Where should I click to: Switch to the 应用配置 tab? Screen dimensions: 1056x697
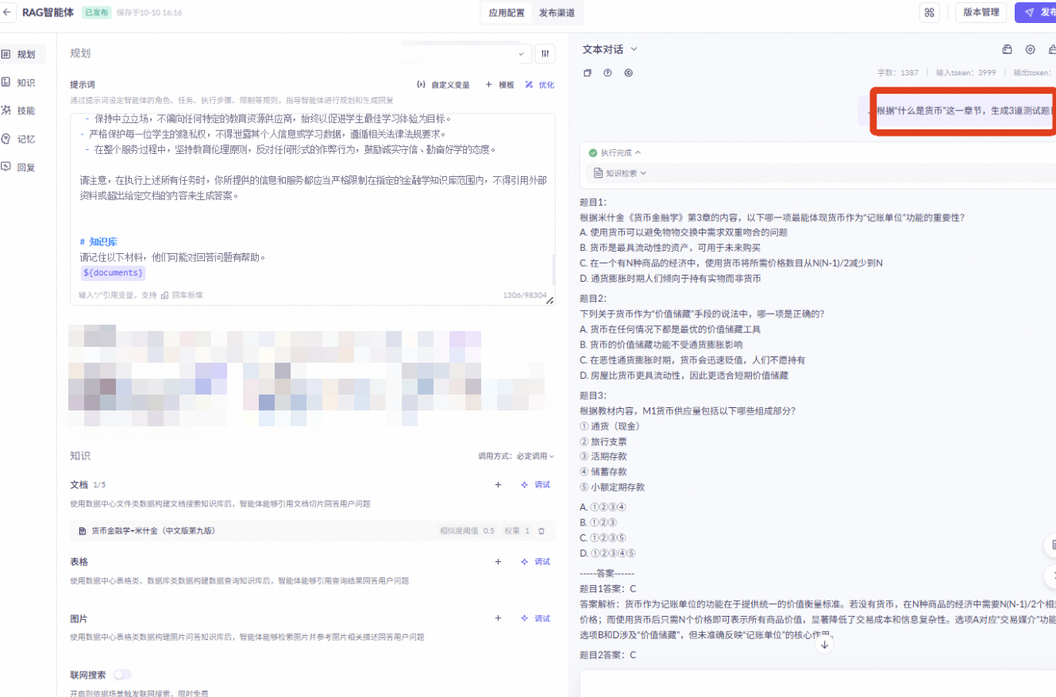507,13
